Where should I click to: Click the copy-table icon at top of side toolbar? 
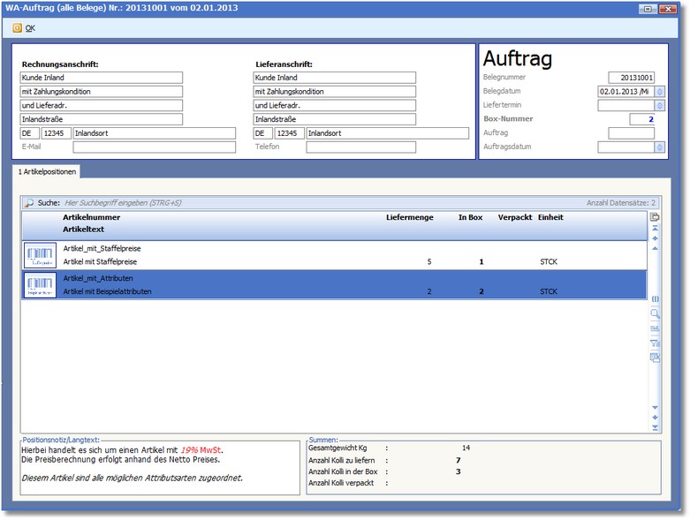coord(655,216)
